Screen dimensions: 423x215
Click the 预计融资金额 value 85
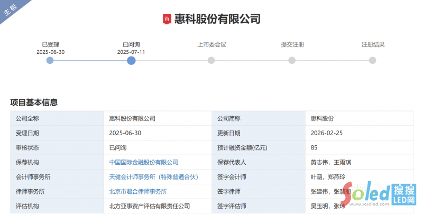pyautogui.click(x=314, y=148)
